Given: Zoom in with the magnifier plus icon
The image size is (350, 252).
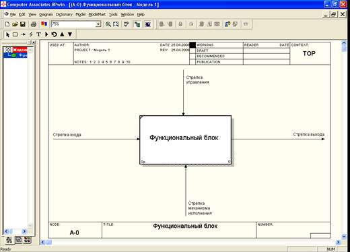Looking at the screenshot, I should (x=108, y=24).
